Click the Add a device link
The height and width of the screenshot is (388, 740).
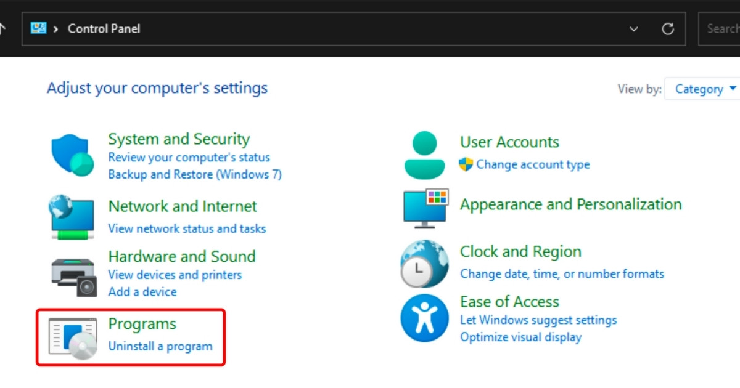click(142, 292)
